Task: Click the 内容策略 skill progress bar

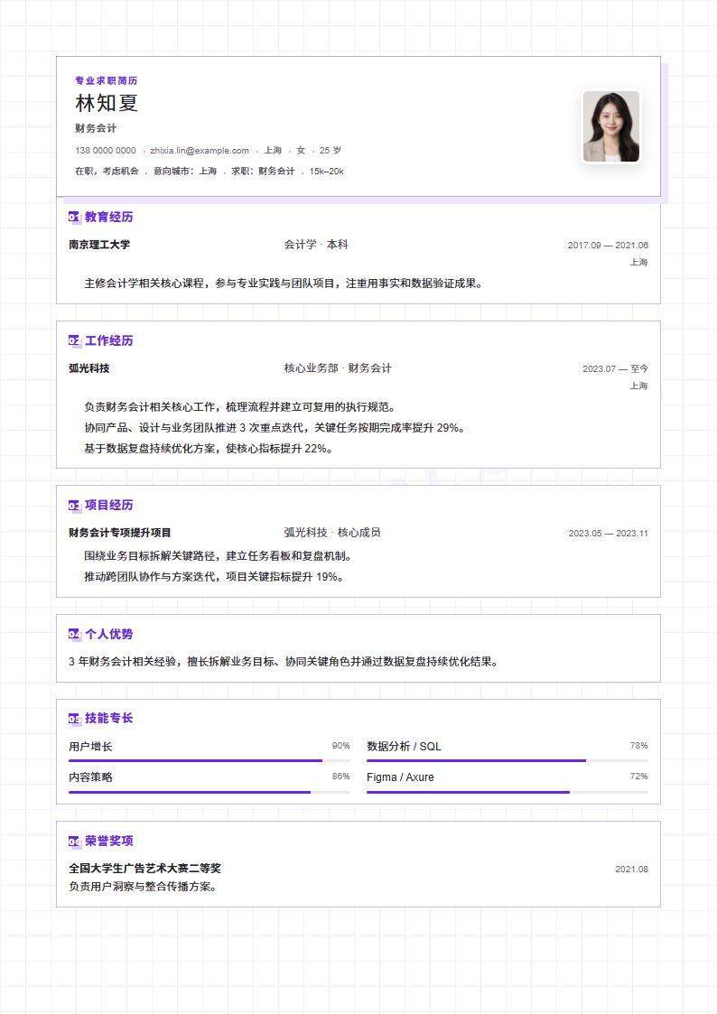Action: click(210, 792)
